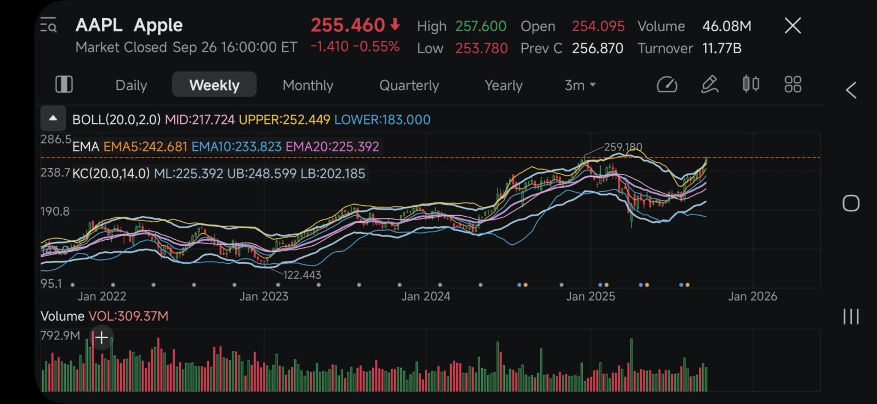Screen dimensions: 877x404
Task: Open the speed gauge indicator icon
Action: (667, 85)
